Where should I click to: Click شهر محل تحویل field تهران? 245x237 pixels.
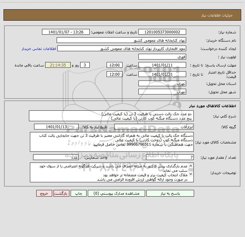coord(162,92)
